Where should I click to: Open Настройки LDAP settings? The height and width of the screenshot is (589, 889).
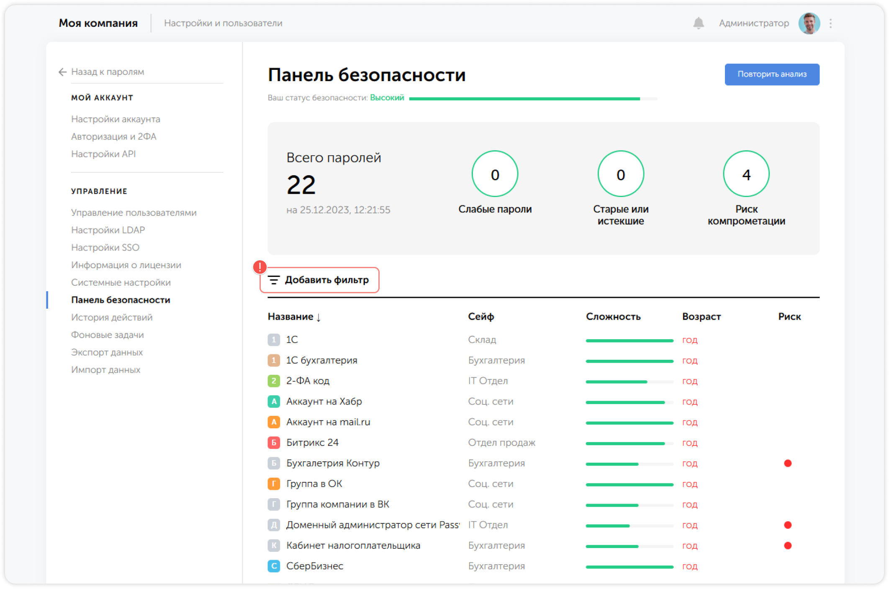tap(108, 230)
